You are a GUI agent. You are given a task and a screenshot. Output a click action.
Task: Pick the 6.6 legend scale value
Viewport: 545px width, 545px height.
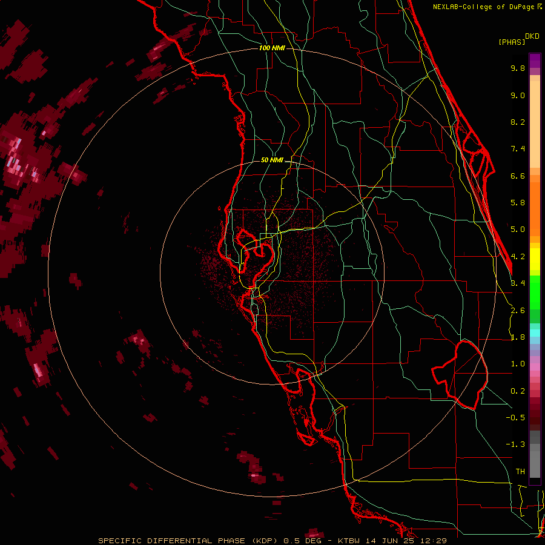[x=518, y=176]
